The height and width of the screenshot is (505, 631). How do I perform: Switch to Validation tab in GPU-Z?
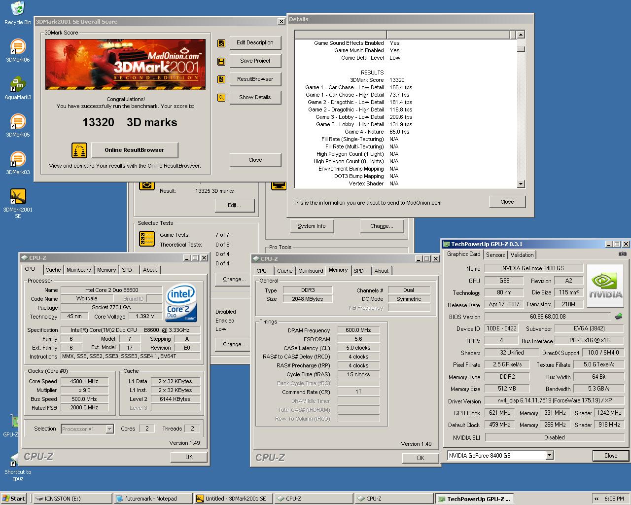(522, 255)
